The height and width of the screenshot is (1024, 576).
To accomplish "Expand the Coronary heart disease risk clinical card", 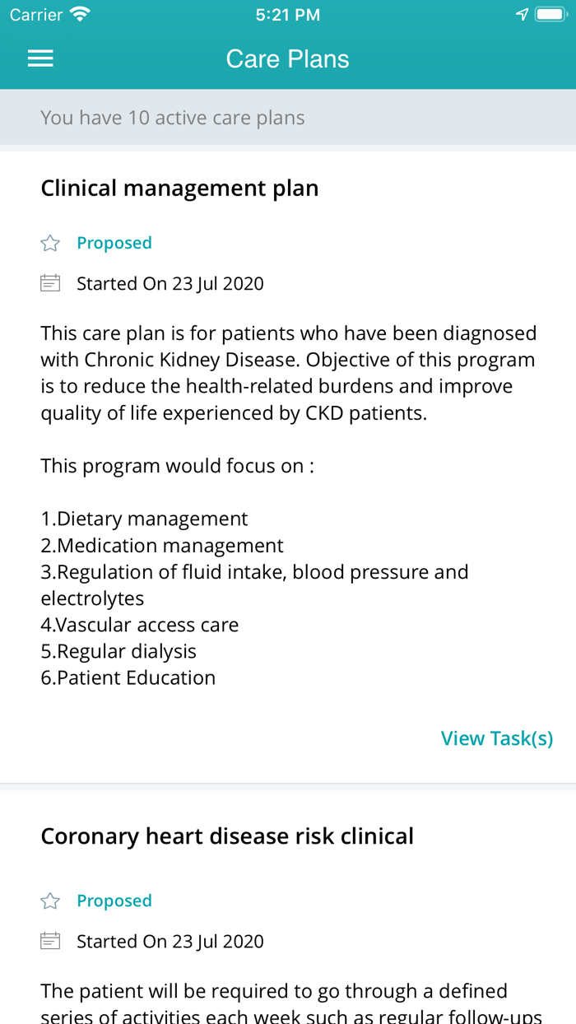I will coord(227,835).
